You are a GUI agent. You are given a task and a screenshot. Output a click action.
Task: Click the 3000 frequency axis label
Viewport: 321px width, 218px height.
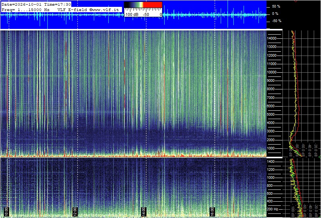point(271,131)
